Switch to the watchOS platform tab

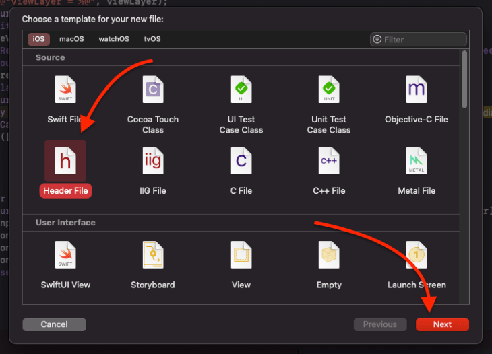(x=114, y=39)
